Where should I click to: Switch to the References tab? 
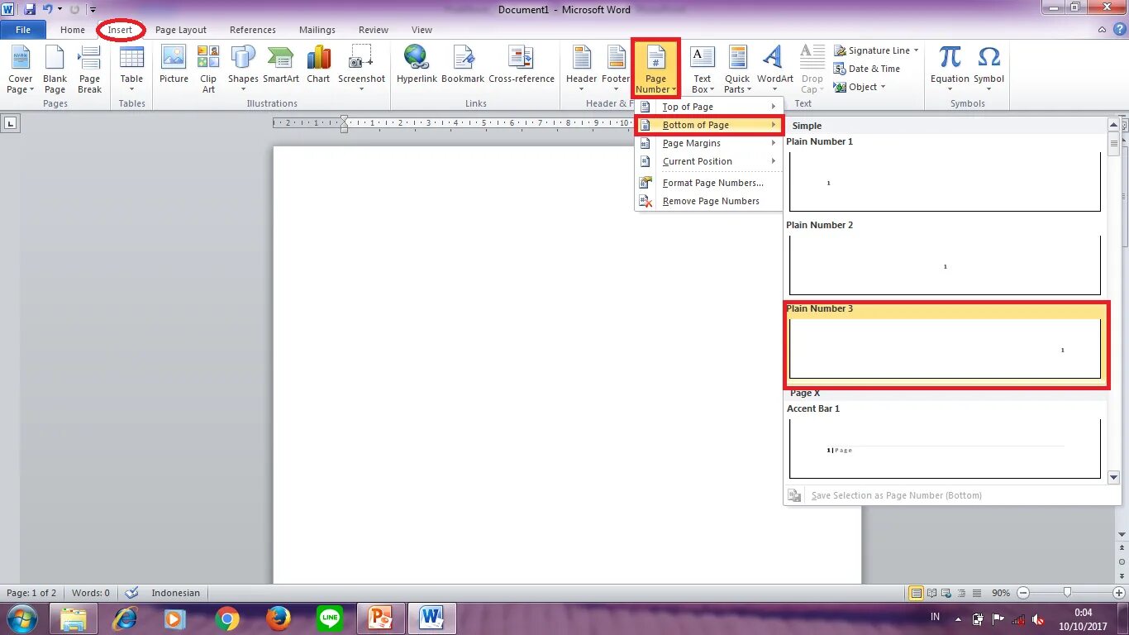[x=253, y=30]
